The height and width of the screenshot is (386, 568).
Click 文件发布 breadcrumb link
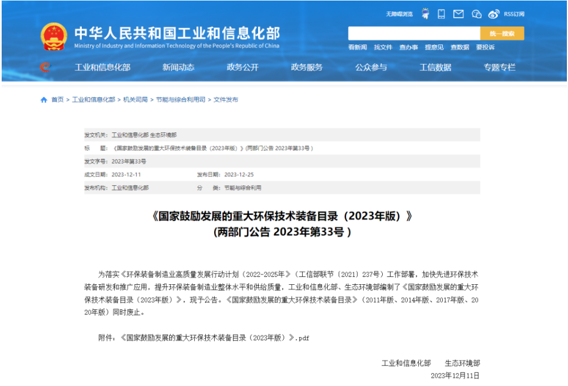226,100
